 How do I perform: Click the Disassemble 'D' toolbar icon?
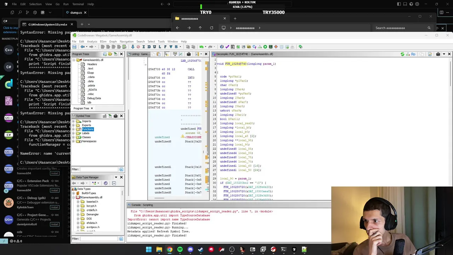(x=149, y=47)
